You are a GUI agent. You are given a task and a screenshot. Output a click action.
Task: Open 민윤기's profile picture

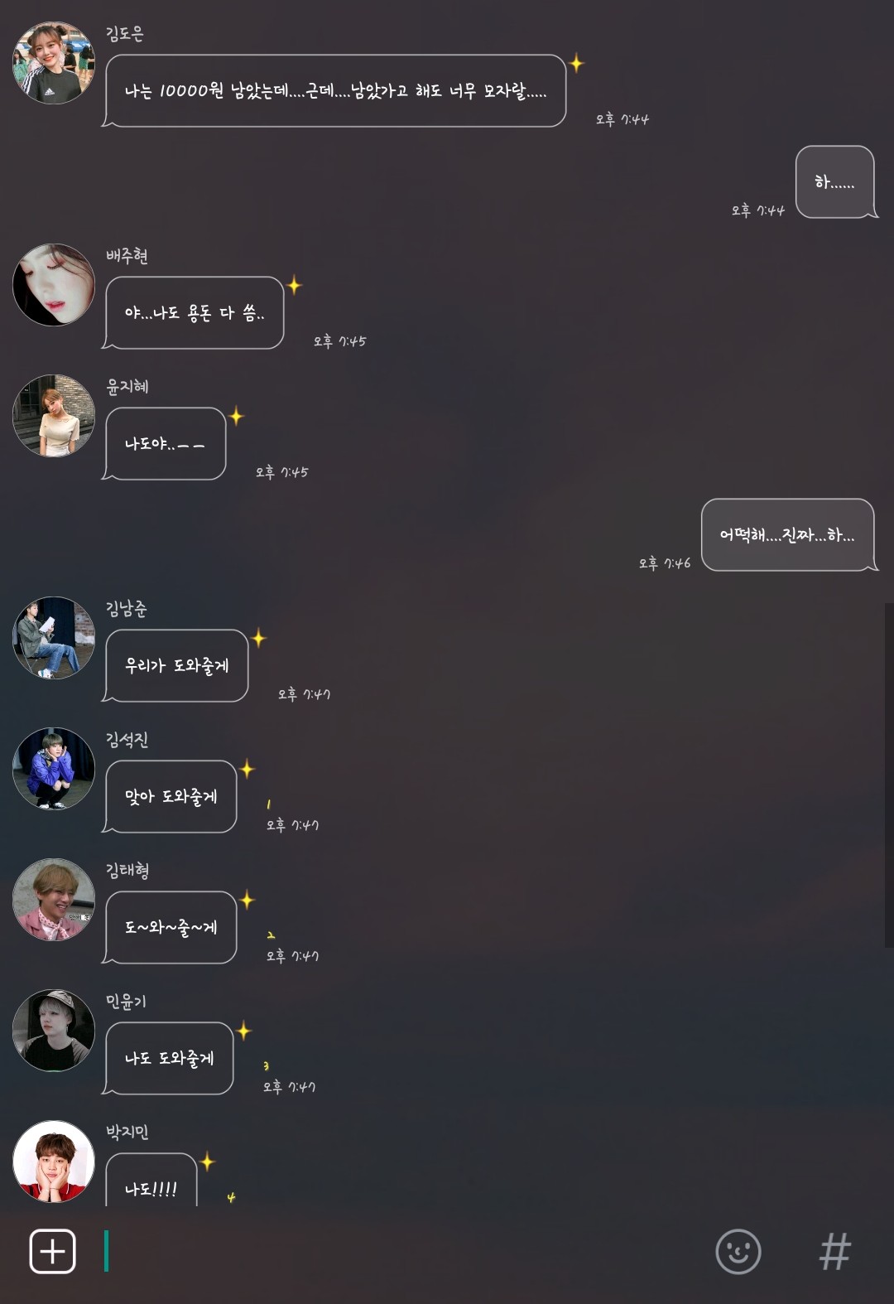coord(54,1031)
